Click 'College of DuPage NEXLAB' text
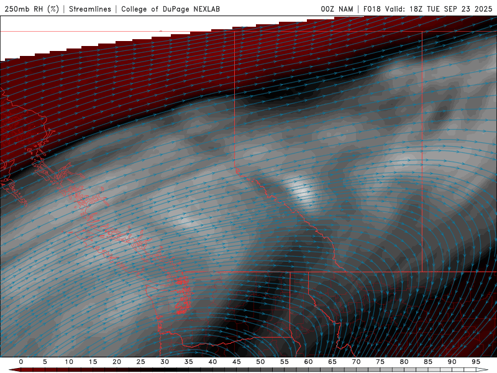 click(170, 9)
